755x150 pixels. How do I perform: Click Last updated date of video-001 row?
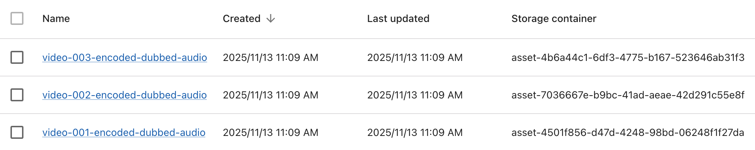pyautogui.click(x=415, y=132)
